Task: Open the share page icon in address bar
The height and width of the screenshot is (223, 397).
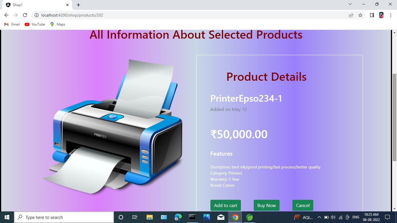Action: (351, 15)
